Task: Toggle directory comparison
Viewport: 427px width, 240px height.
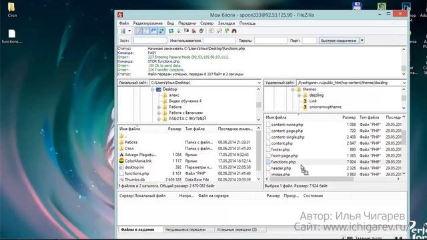Action: click(x=219, y=31)
